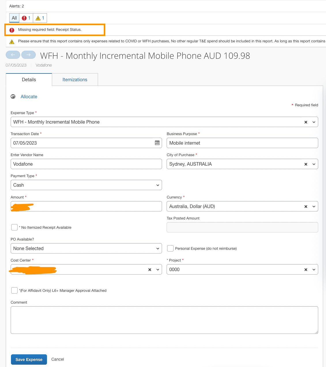Go to the next expense arrow
This screenshot has width=326, height=367.
(29, 55)
